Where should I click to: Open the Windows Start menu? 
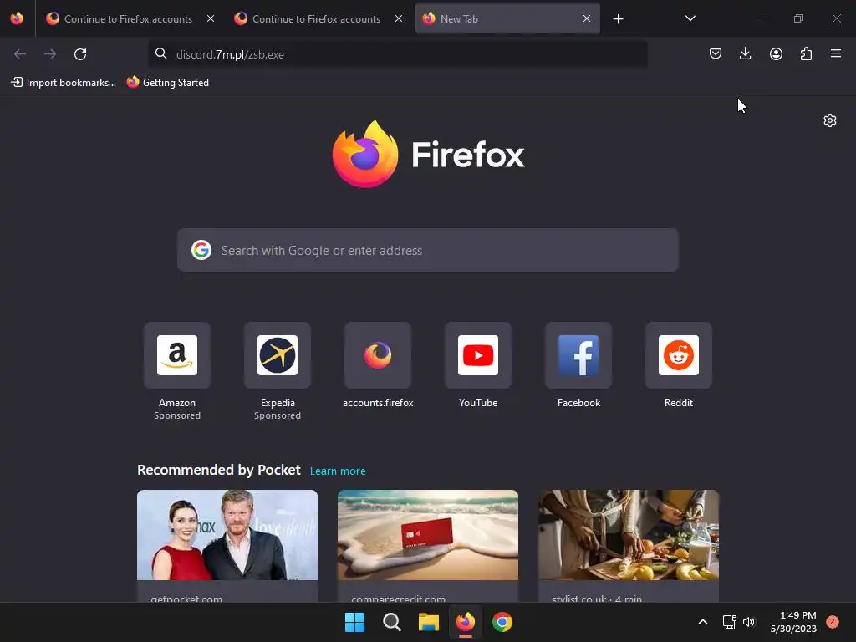tap(354, 622)
